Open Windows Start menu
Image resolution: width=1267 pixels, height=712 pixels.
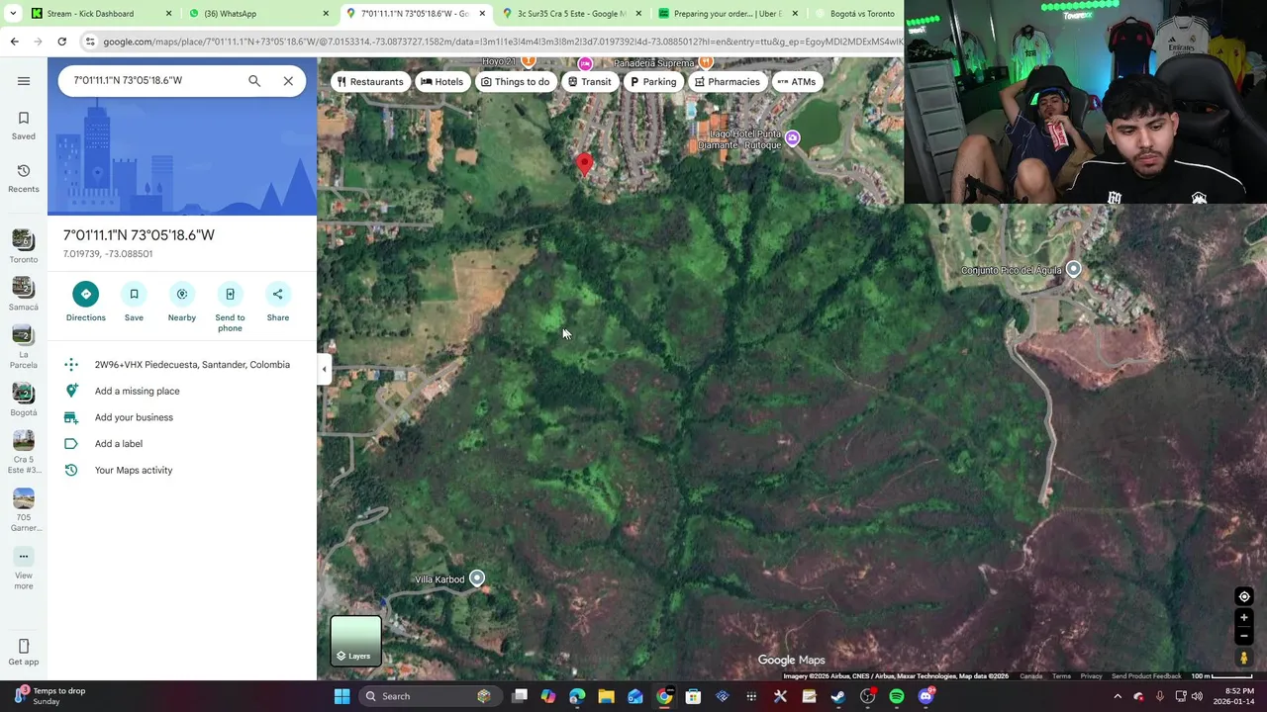click(341, 696)
